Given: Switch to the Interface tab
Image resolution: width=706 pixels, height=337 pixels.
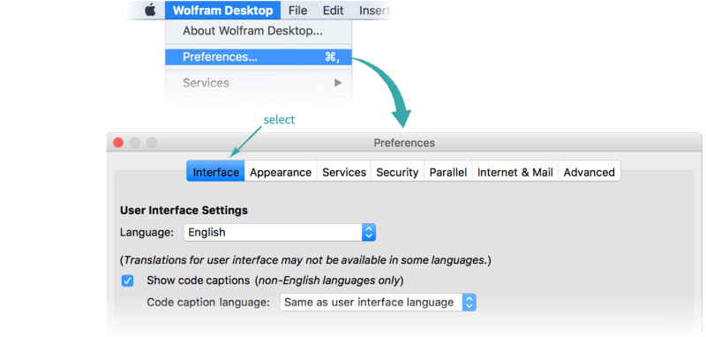Looking at the screenshot, I should (215, 172).
